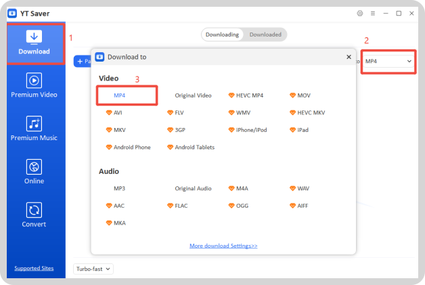Select iPhone/iPod device preset

tap(248, 130)
